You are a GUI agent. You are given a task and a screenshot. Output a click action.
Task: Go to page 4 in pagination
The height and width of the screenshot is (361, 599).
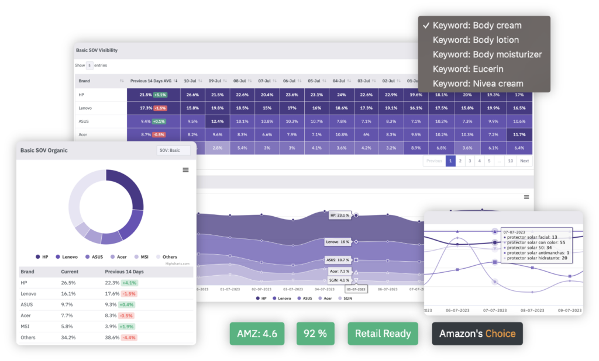[x=480, y=161]
